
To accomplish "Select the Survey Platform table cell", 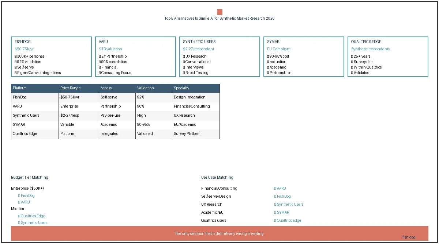I will 196,134.
